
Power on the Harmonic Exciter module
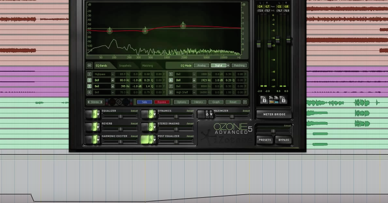coord(94,139)
